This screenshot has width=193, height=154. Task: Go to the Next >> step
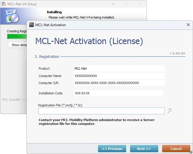click(x=144, y=149)
